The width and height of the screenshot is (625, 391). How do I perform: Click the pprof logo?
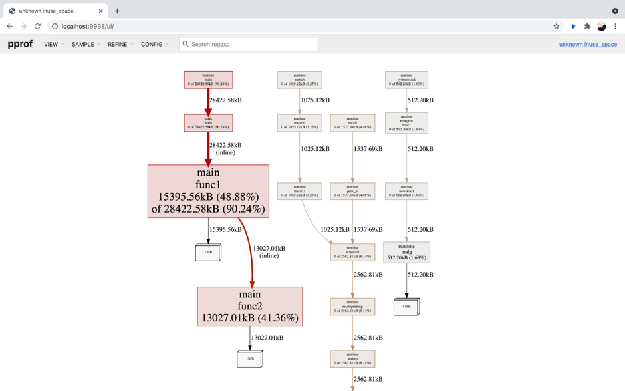click(19, 44)
